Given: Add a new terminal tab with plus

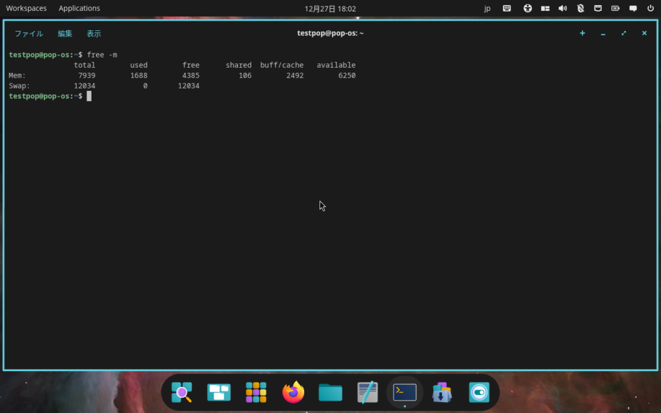Looking at the screenshot, I should click(582, 34).
